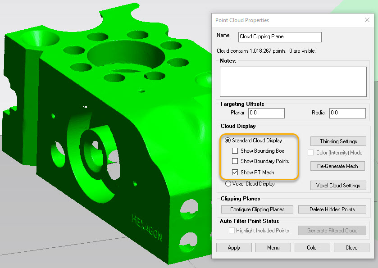Viewport: 378px width, 268px height.
Task: Click inside the Notes text area
Action: click(293, 81)
